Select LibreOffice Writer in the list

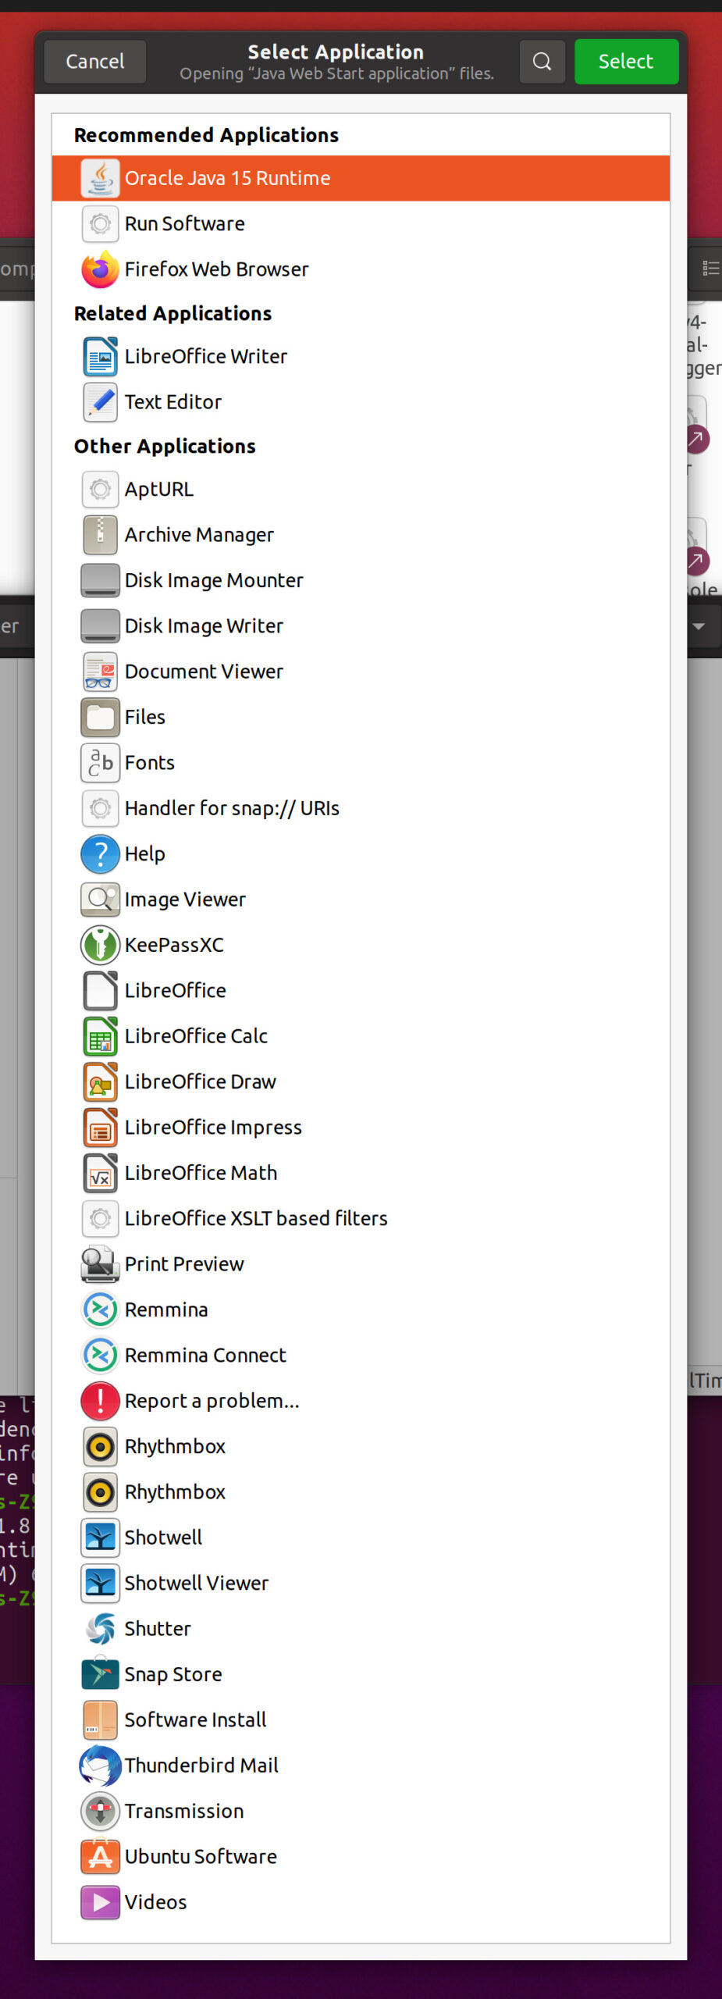206,357
